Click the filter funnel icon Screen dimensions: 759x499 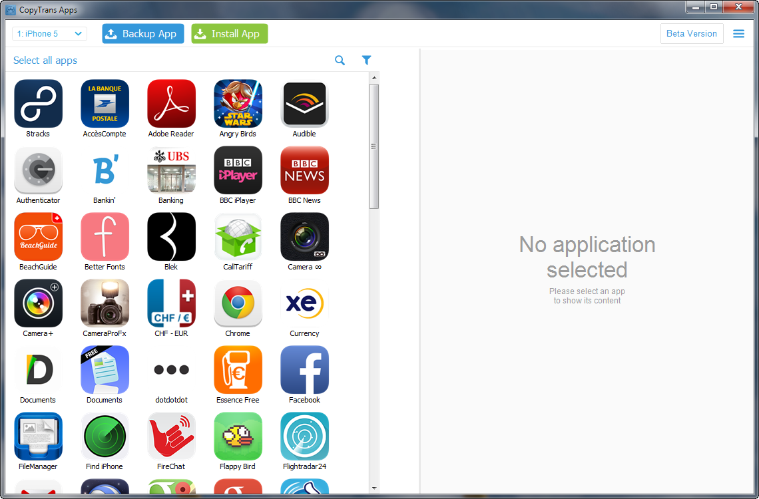366,61
